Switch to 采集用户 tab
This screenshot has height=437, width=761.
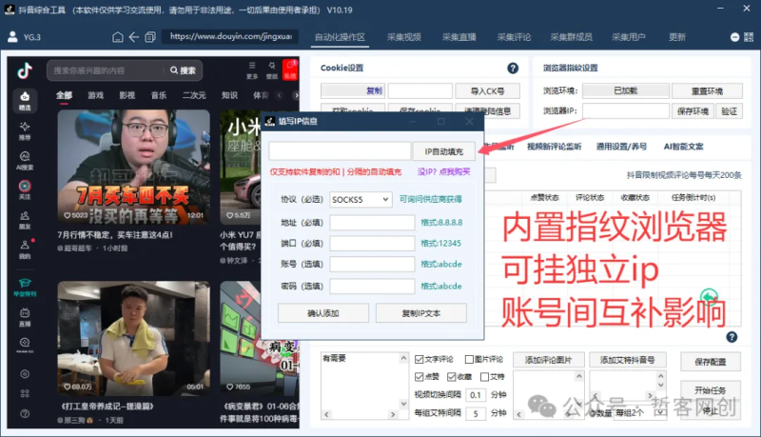[628, 37]
